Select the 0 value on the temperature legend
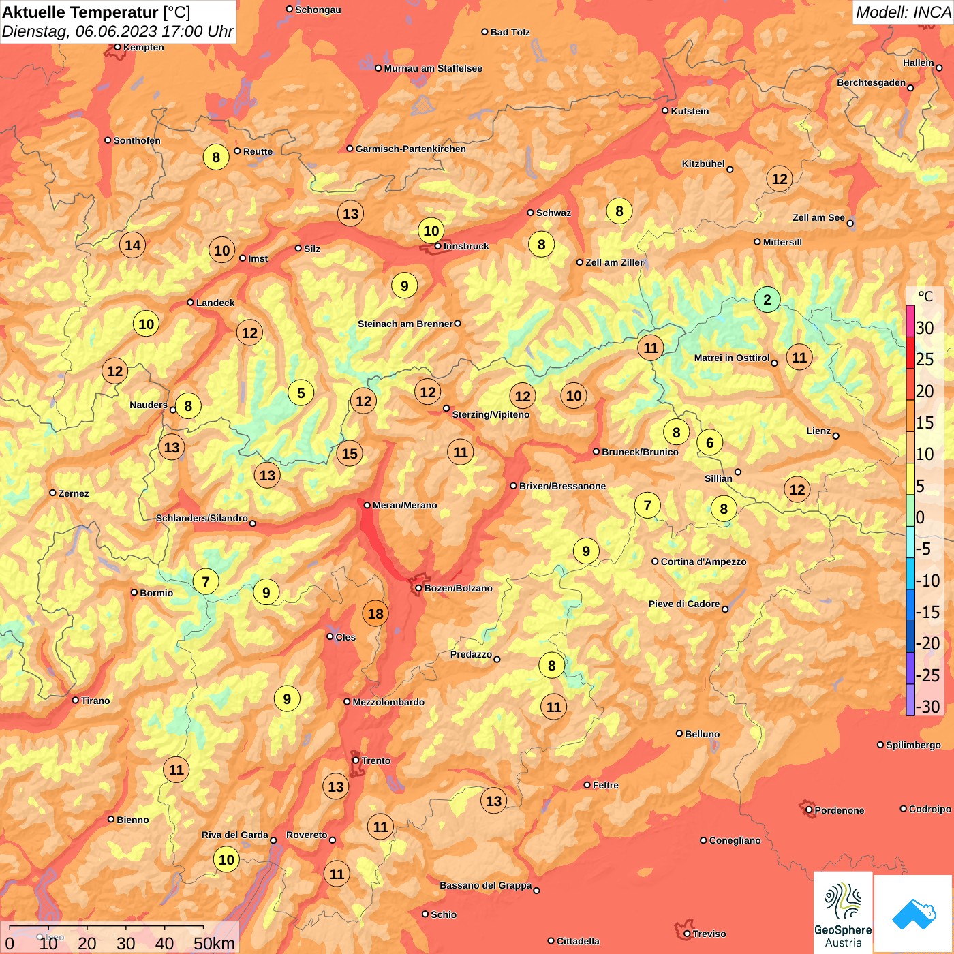 click(920, 518)
